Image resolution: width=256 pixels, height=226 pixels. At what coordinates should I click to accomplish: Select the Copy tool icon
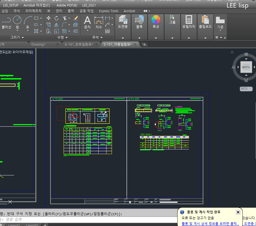tap(48, 25)
